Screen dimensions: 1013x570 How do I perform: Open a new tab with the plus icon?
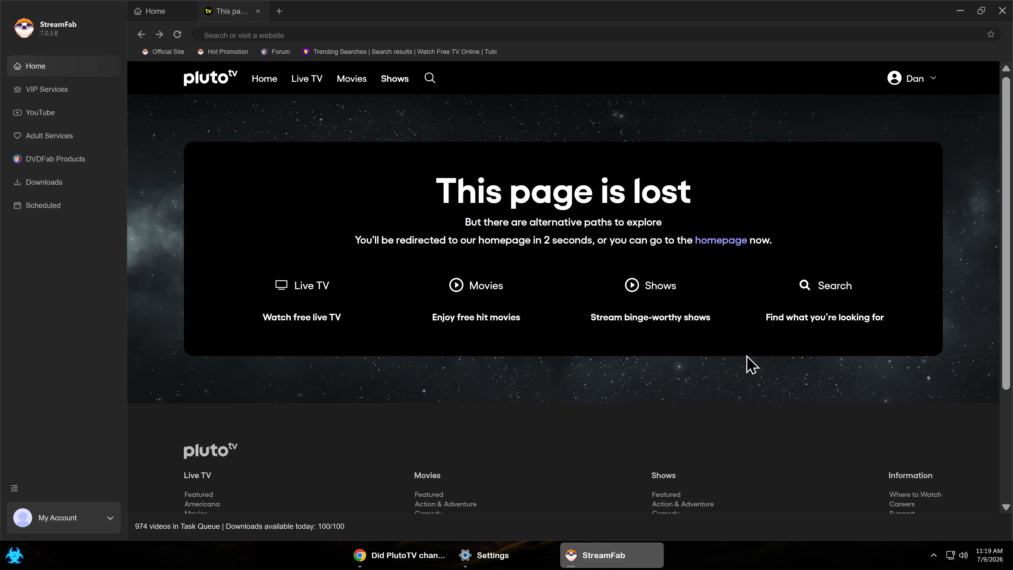point(279,11)
